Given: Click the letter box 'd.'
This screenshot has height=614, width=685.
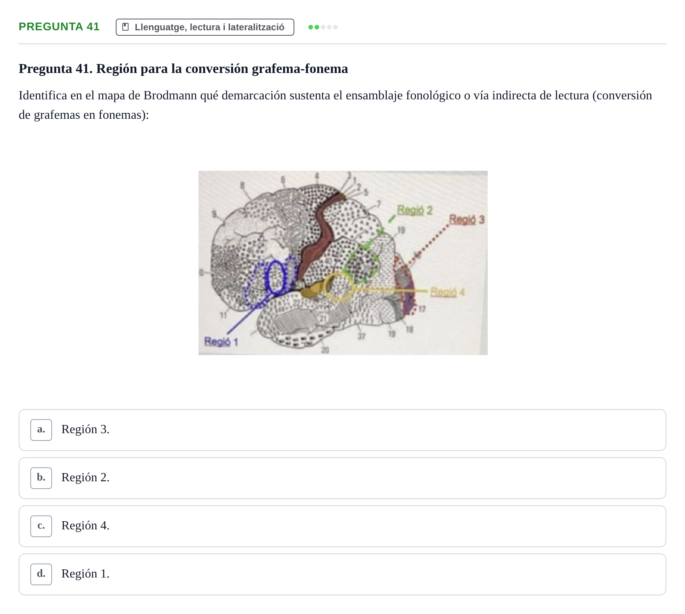Looking at the screenshot, I should coord(41,574).
